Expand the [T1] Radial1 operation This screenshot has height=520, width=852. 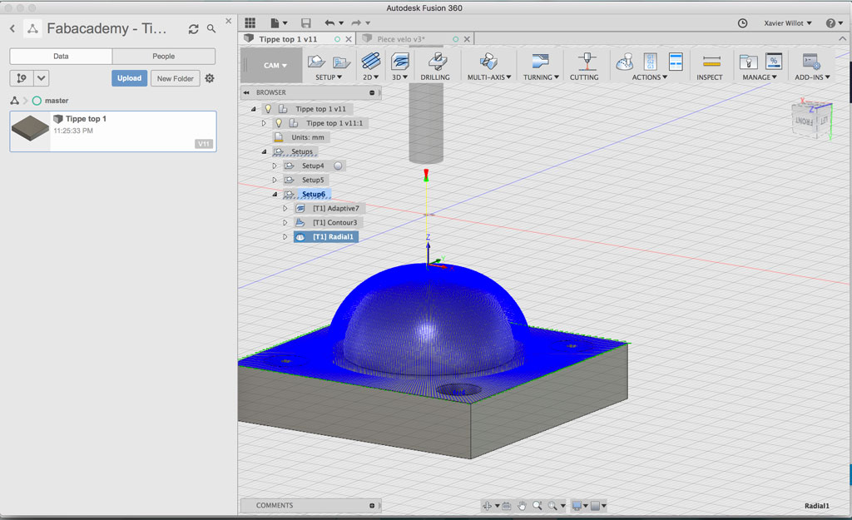click(x=285, y=237)
